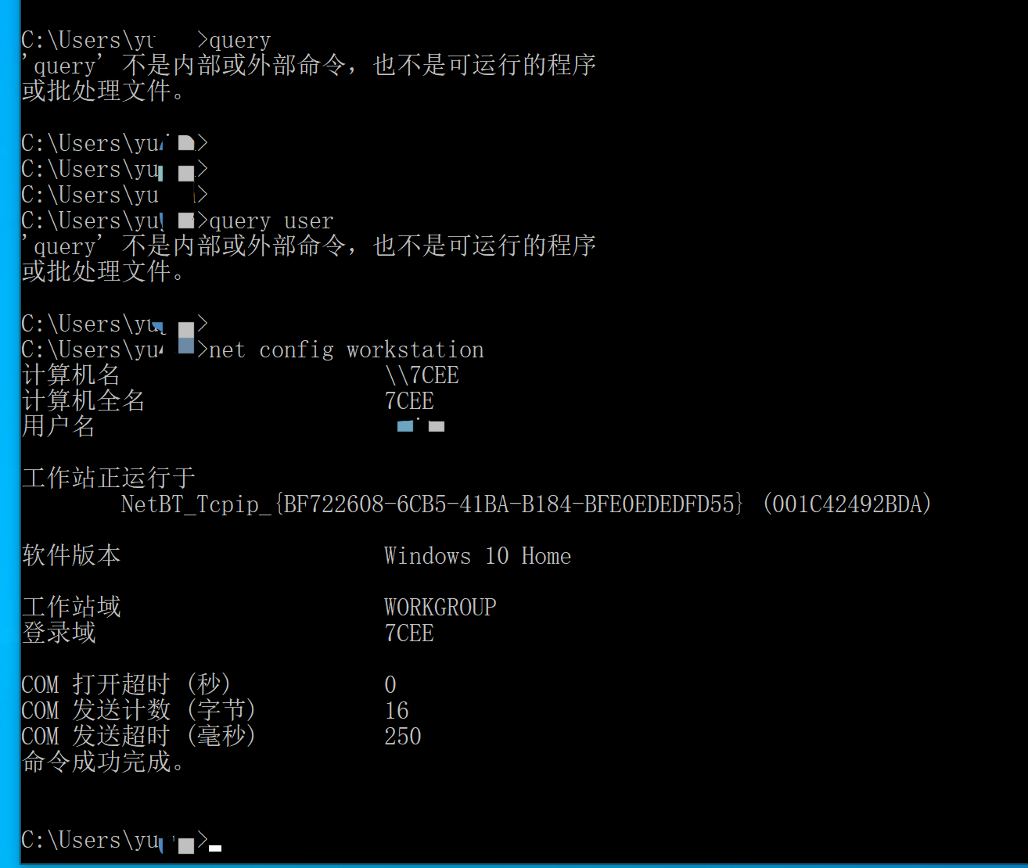Click the 'query user' command text
This screenshot has width=1028, height=868.
271,221
